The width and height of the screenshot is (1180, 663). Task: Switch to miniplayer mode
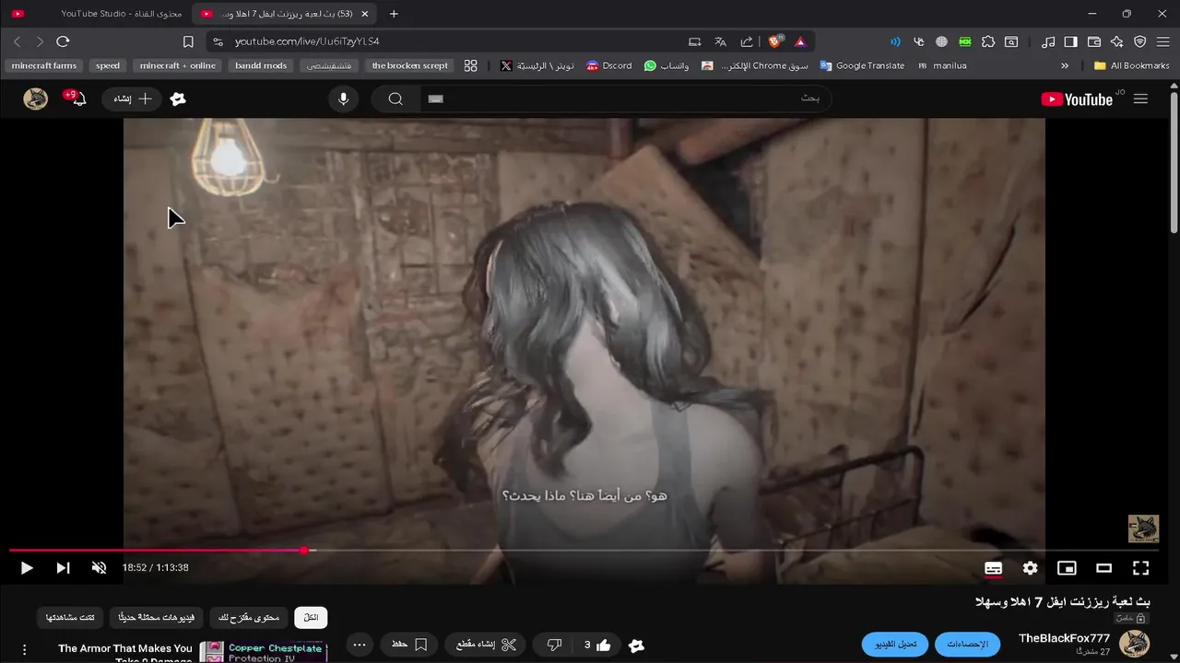coord(1067,568)
